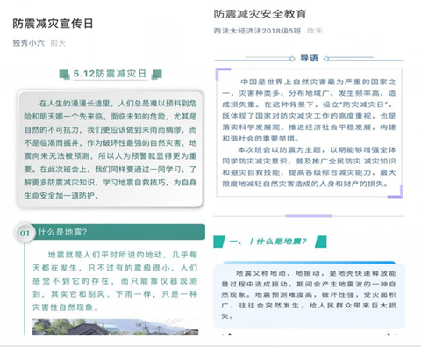Click the 5.12防震减灾日 heading
The width and height of the screenshot is (421, 347).
tap(110, 74)
